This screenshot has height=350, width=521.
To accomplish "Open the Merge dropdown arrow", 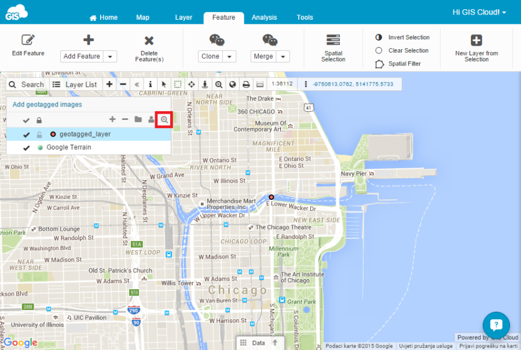I will [282, 57].
